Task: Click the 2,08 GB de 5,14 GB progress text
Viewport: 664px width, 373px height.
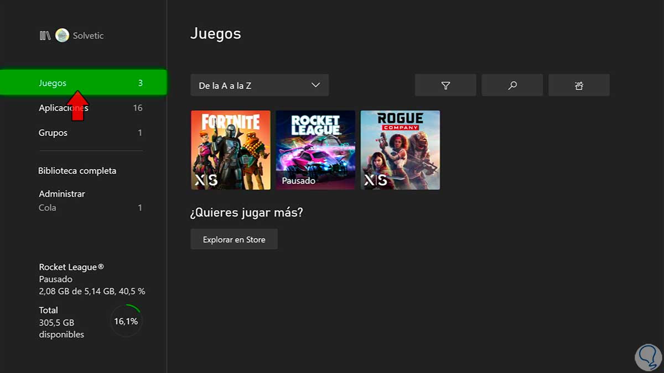Action: pyautogui.click(x=92, y=291)
